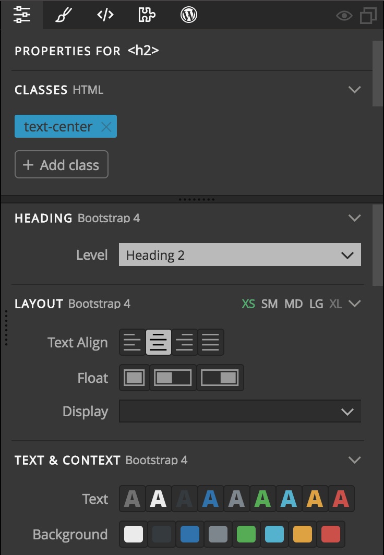Remove the text-center class
The height and width of the screenshot is (555, 384).
[106, 127]
